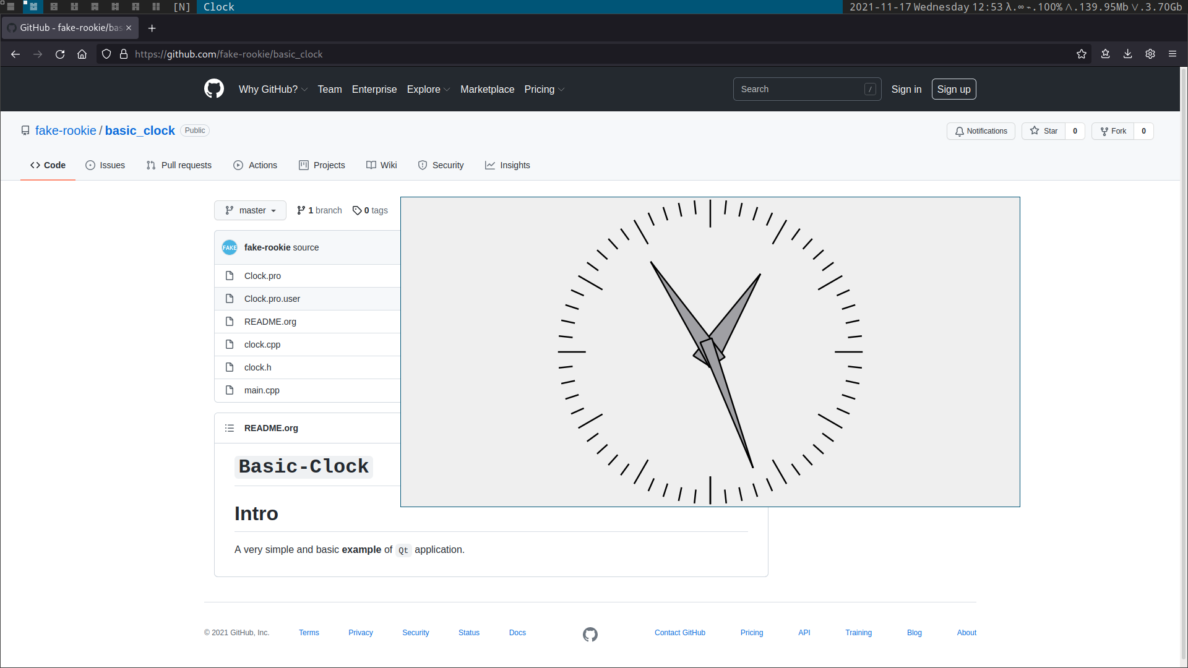Click the Pull requests icon
The height and width of the screenshot is (668, 1188).
[151, 165]
